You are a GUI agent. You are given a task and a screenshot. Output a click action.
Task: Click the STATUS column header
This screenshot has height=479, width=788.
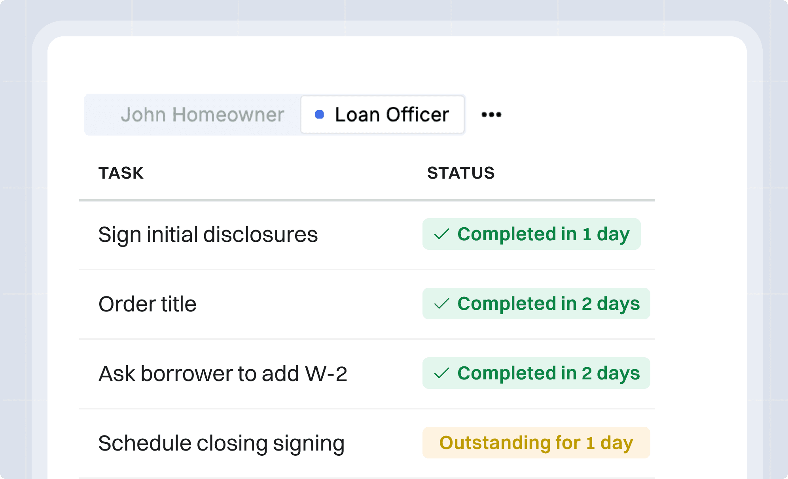click(x=461, y=173)
